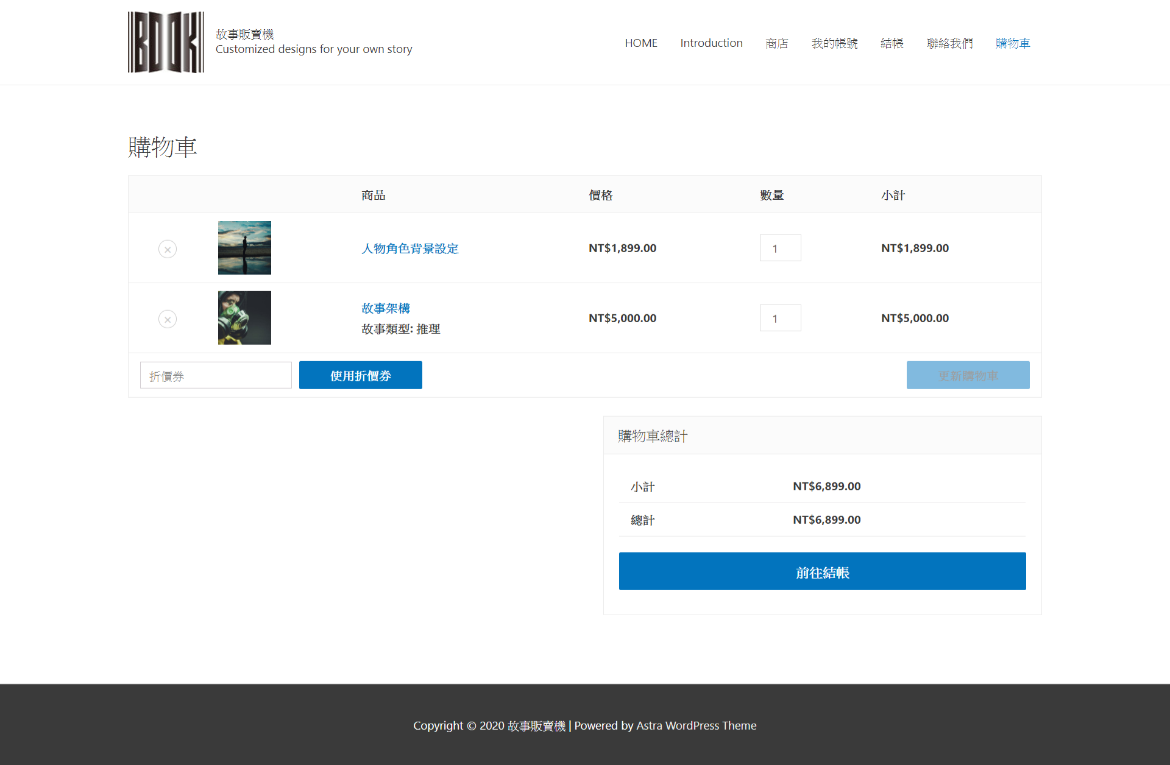Go to the Introduction page

click(711, 43)
